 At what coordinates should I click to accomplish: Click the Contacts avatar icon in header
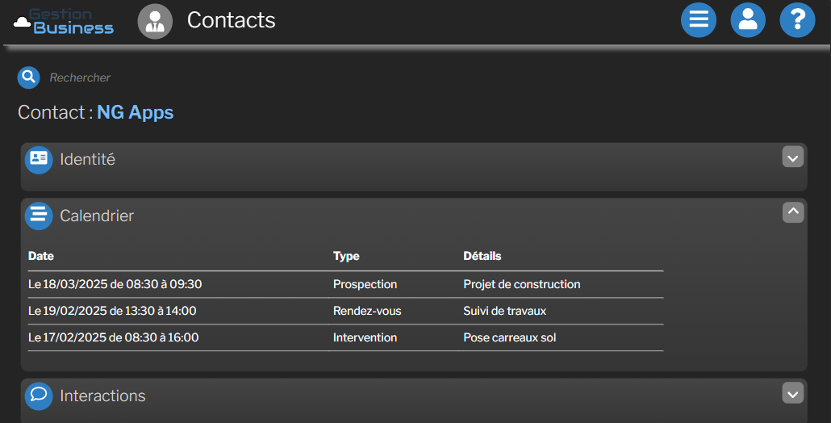pyautogui.click(x=156, y=21)
